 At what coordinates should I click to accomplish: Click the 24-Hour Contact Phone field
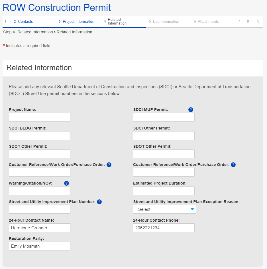[x=164, y=228]
